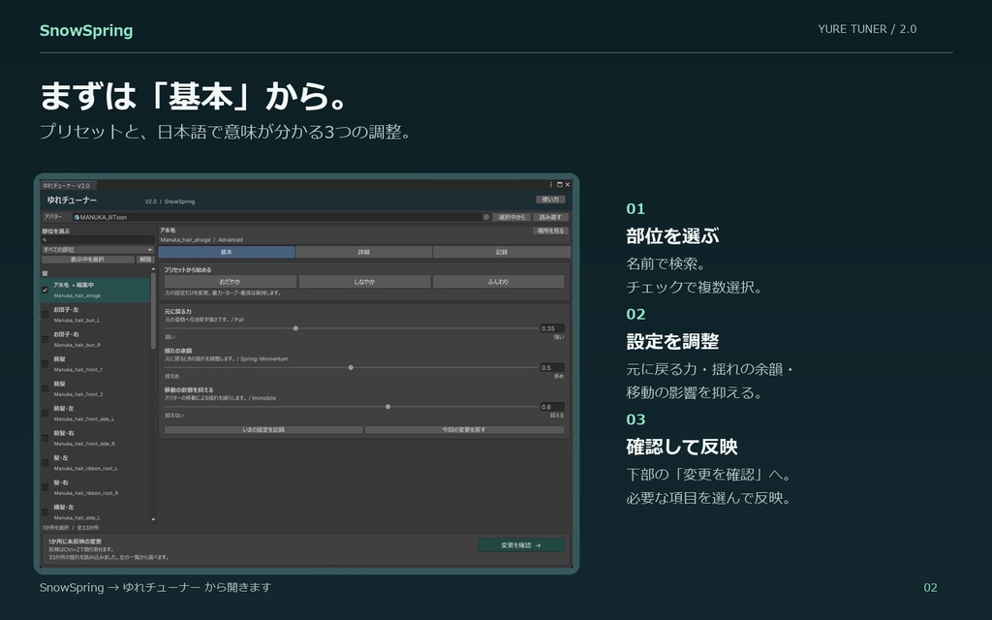Click the 'V2.0 / SnowSpring' version label
This screenshot has height=620, width=992.
coord(170,201)
